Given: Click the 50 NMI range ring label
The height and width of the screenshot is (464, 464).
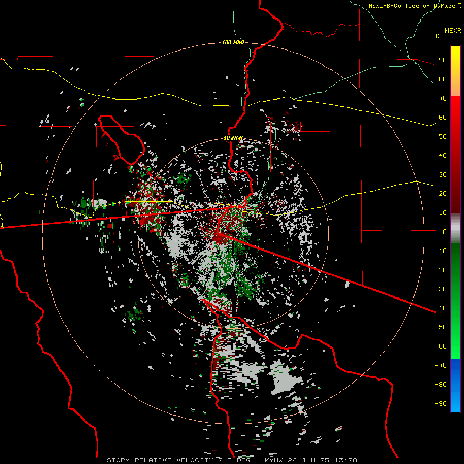Looking at the screenshot, I should tap(233, 138).
